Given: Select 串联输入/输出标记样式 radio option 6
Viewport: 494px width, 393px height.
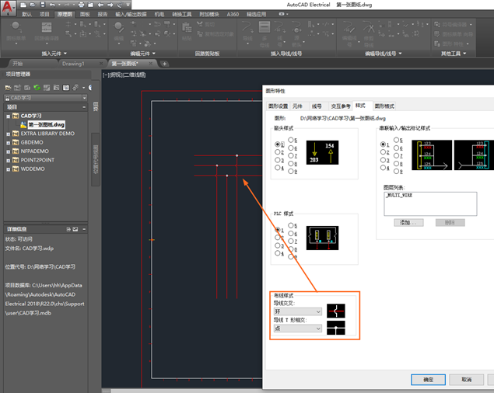Looking at the screenshot, I should [396, 148].
